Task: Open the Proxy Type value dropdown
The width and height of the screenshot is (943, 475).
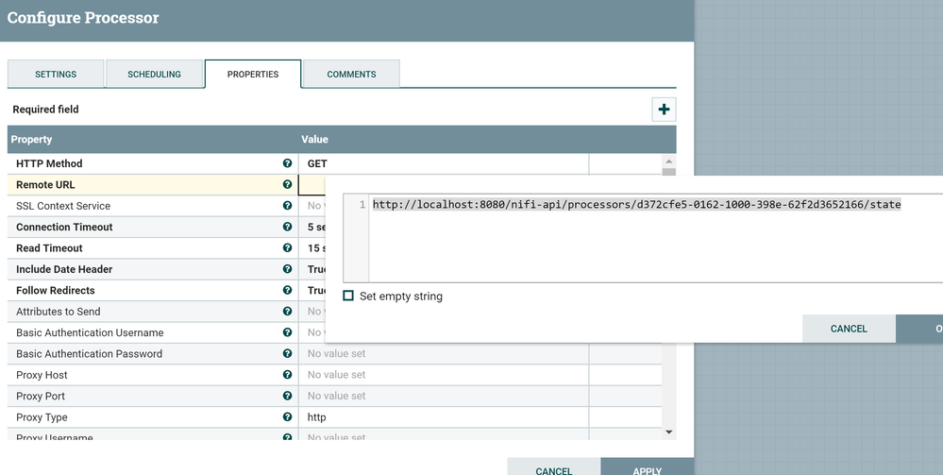Action: (x=443, y=417)
